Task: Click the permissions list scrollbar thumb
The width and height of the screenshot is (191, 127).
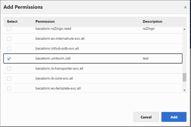Action: (184, 77)
